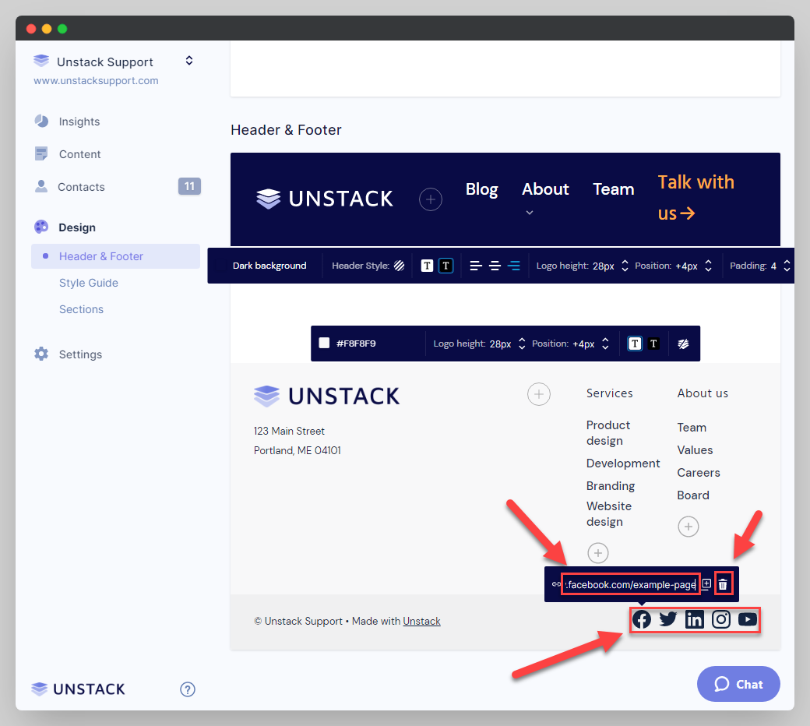Select center alignment in header toolbar
Image resolution: width=810 pixels, height=726 pixels.
click(x=495, y=266)
